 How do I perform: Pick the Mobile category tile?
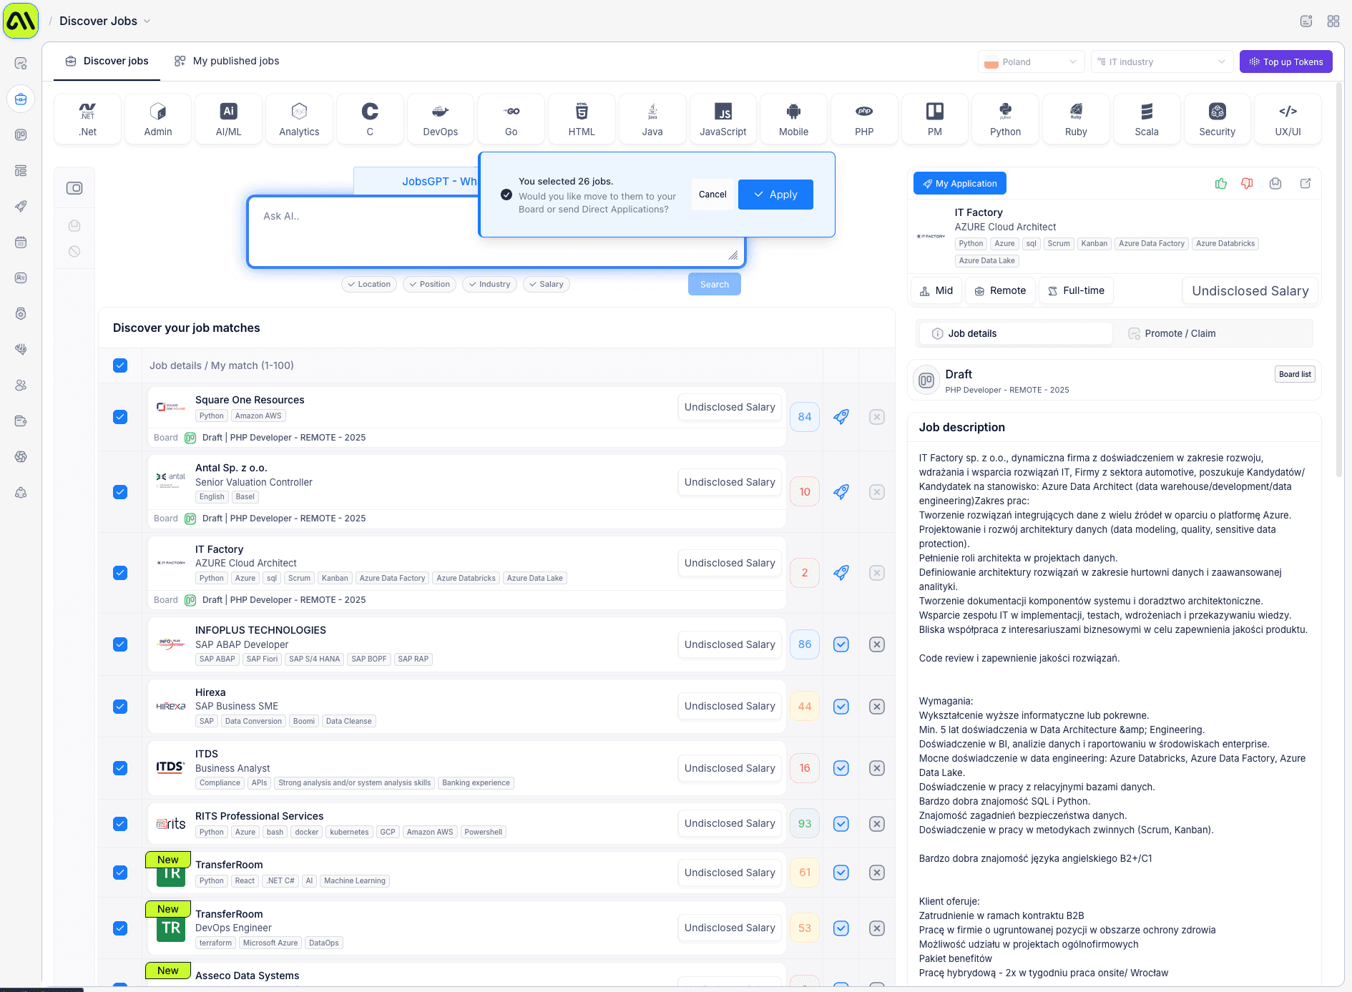[793, 119]
